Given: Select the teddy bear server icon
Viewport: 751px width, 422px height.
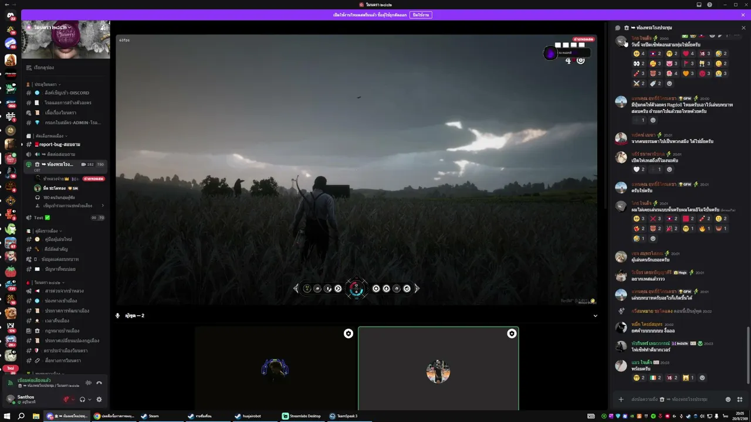Looking at the screenshot, I should click(x=11, y=314).
